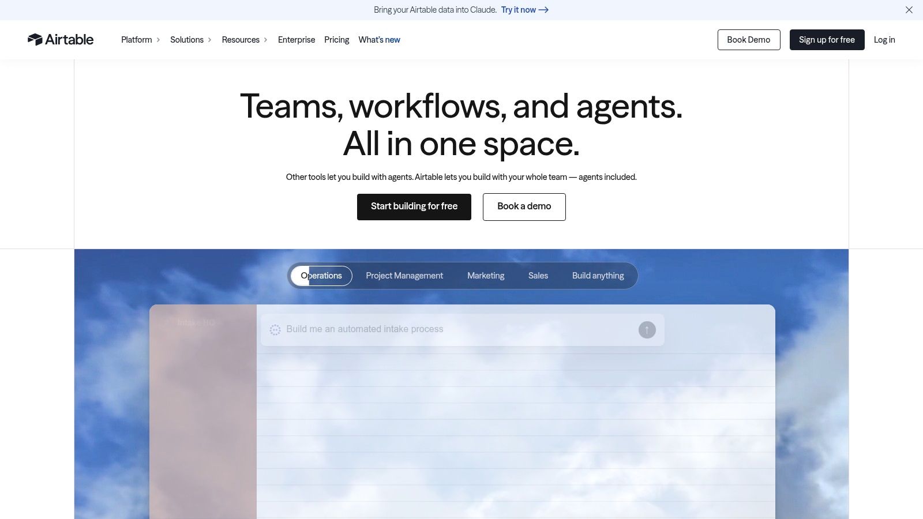The image size is (923, 519).
Task: Open the What's new link
Action: (379, 40)
